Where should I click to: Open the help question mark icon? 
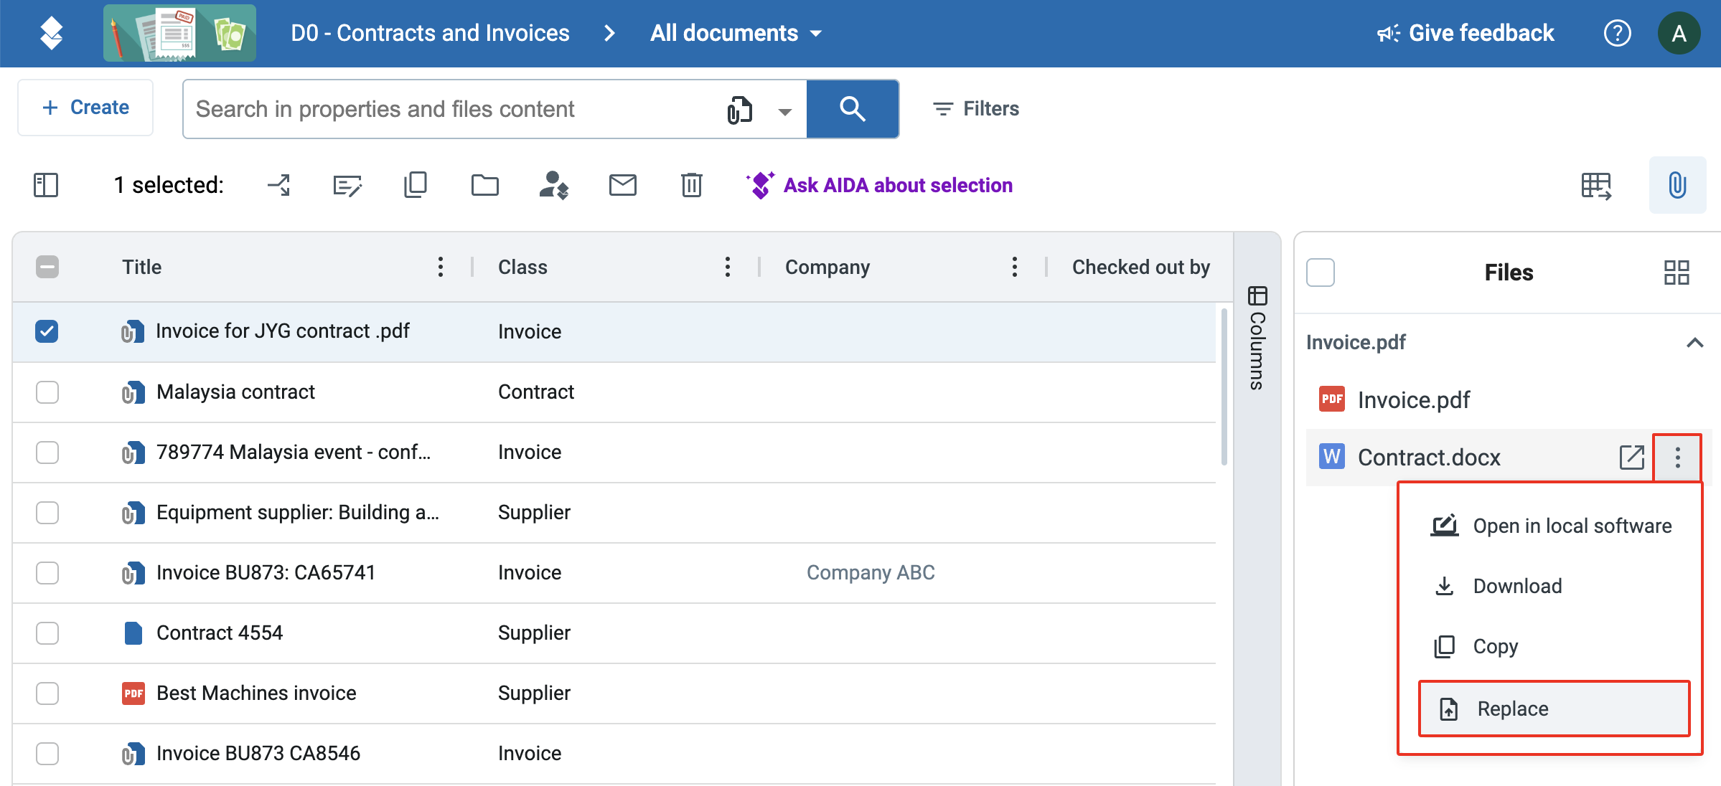(x=1617, y=33)
